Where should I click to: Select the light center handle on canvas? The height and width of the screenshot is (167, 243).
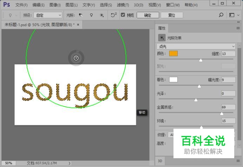pos(76,58)
